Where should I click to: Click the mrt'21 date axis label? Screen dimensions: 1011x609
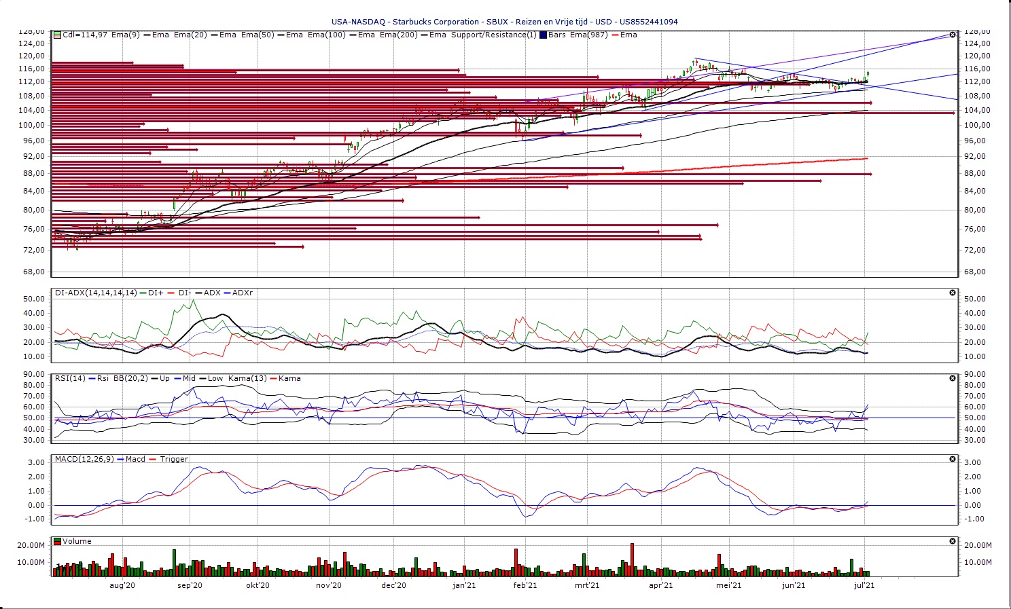point(587,585)
